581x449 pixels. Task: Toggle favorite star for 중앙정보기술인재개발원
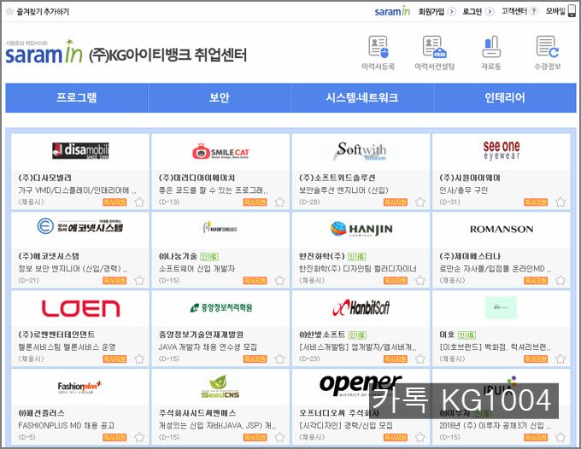tap(279, 359)
